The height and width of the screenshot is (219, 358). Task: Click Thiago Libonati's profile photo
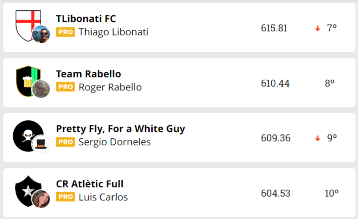pyautogui.click(x=41, y=34)
